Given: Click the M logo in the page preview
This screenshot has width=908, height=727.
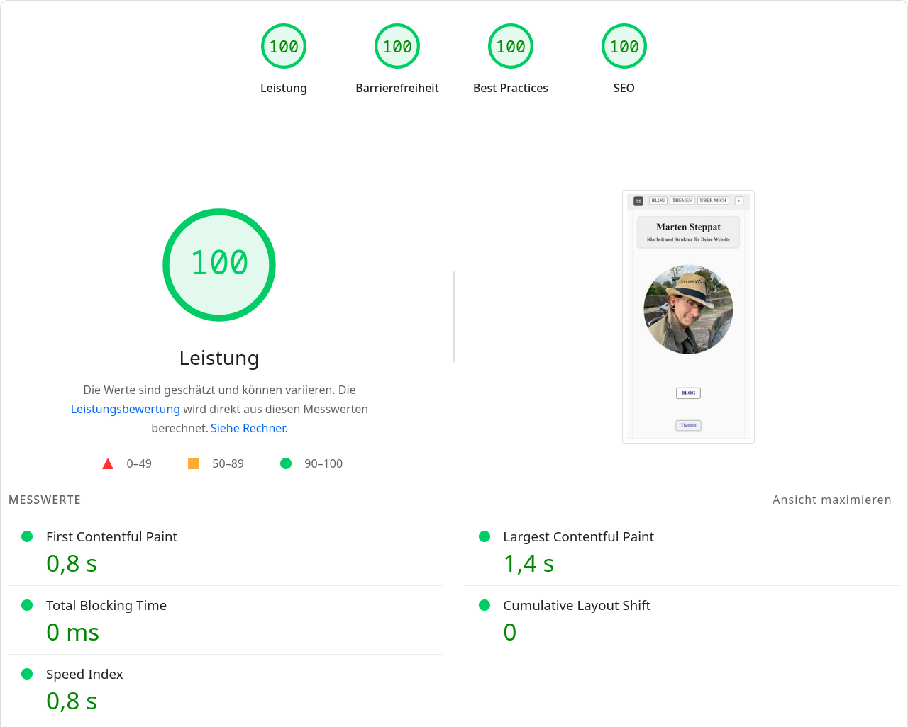Looking at the screenshot, I should coord(638,201).
